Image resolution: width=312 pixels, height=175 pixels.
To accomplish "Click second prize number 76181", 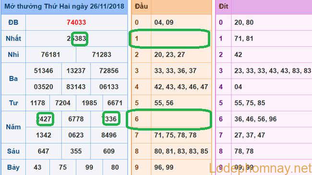I will 50,55.
